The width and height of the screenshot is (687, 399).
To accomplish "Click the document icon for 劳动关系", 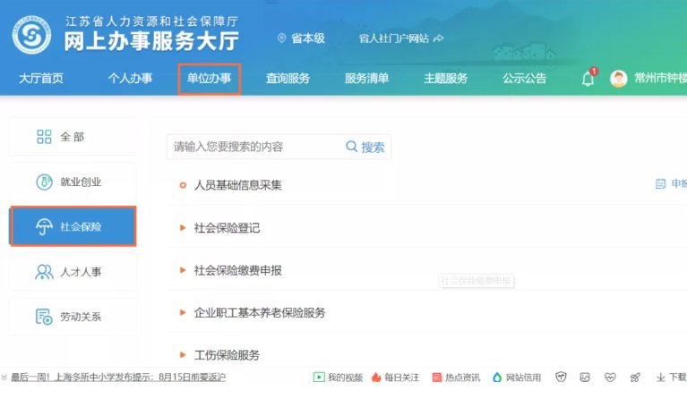I will (44, 317).
